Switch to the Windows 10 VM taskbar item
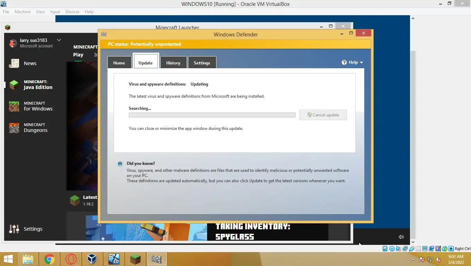This screenshot has height=266, width=471. pos(114,259)
